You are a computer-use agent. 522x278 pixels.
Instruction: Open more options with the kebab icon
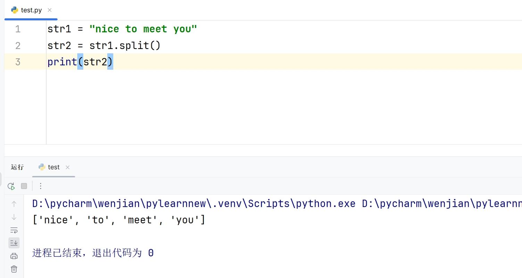click(x=40, y=186)
